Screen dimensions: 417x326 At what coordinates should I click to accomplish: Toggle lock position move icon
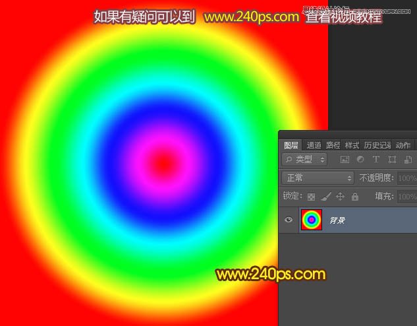pyautogui.click(x=340, y=197)
